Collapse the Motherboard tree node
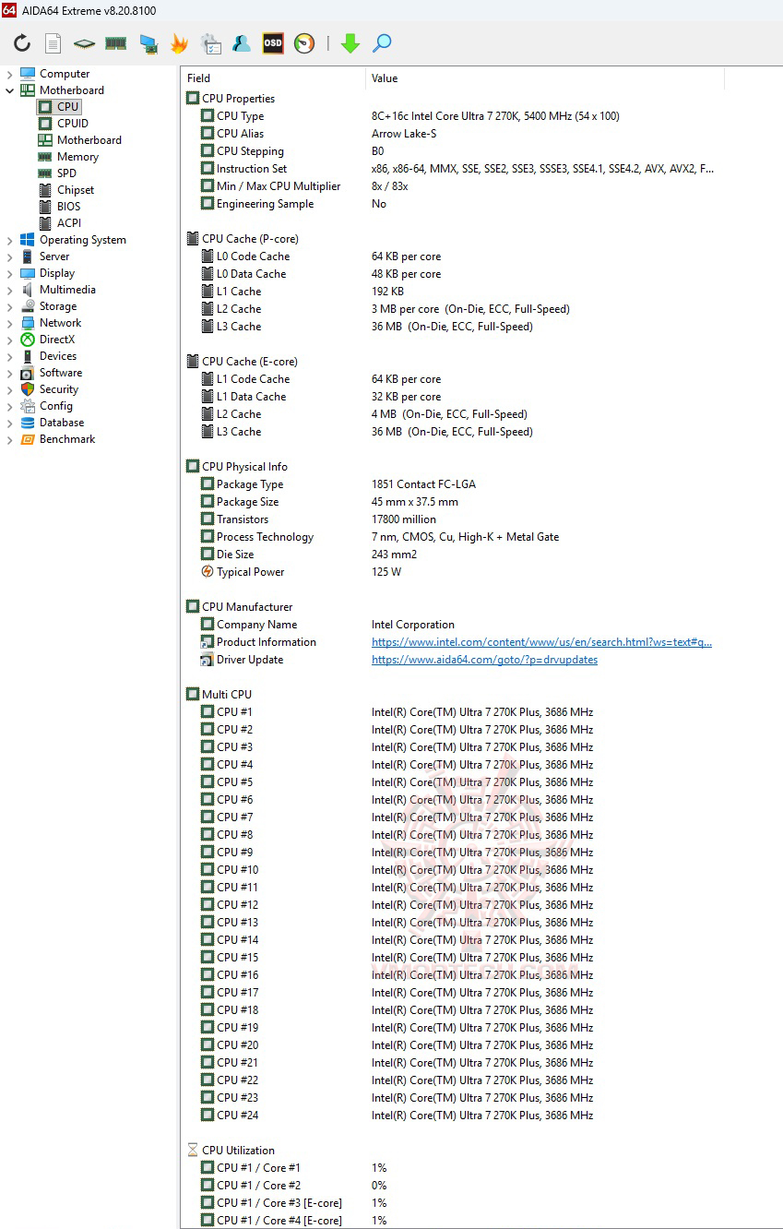The width and height of the screenshot is (783, 1229). point(10,90)
